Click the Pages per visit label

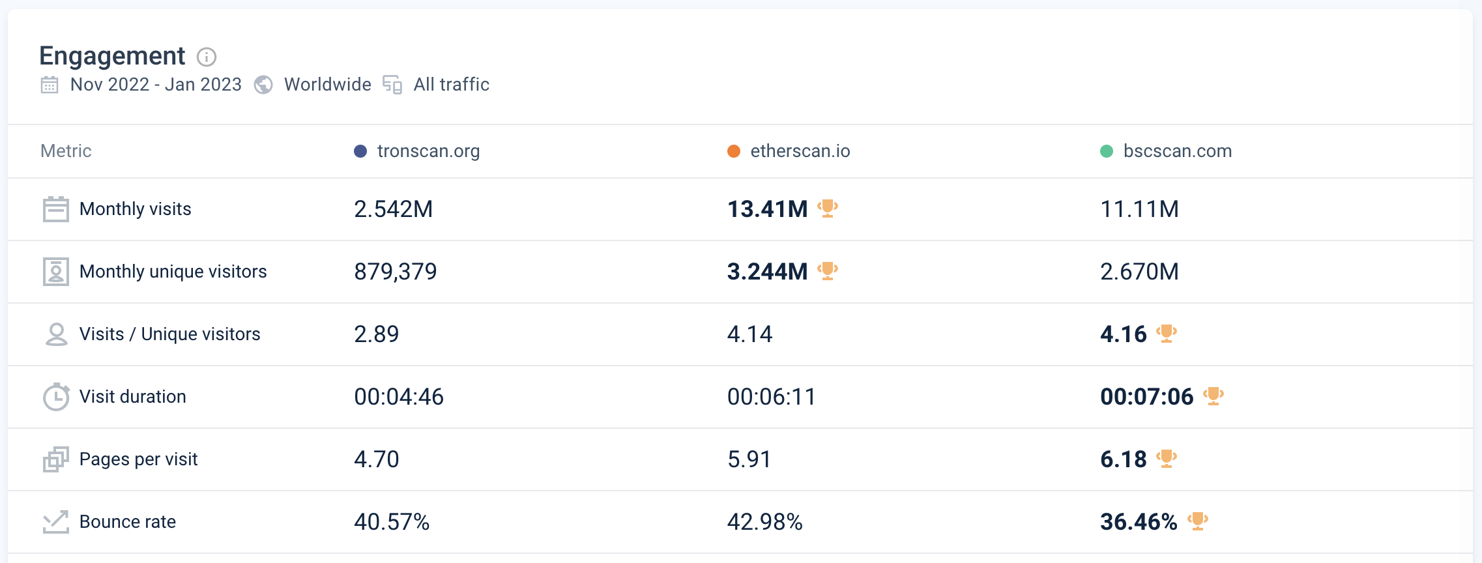tap(139, 459)
